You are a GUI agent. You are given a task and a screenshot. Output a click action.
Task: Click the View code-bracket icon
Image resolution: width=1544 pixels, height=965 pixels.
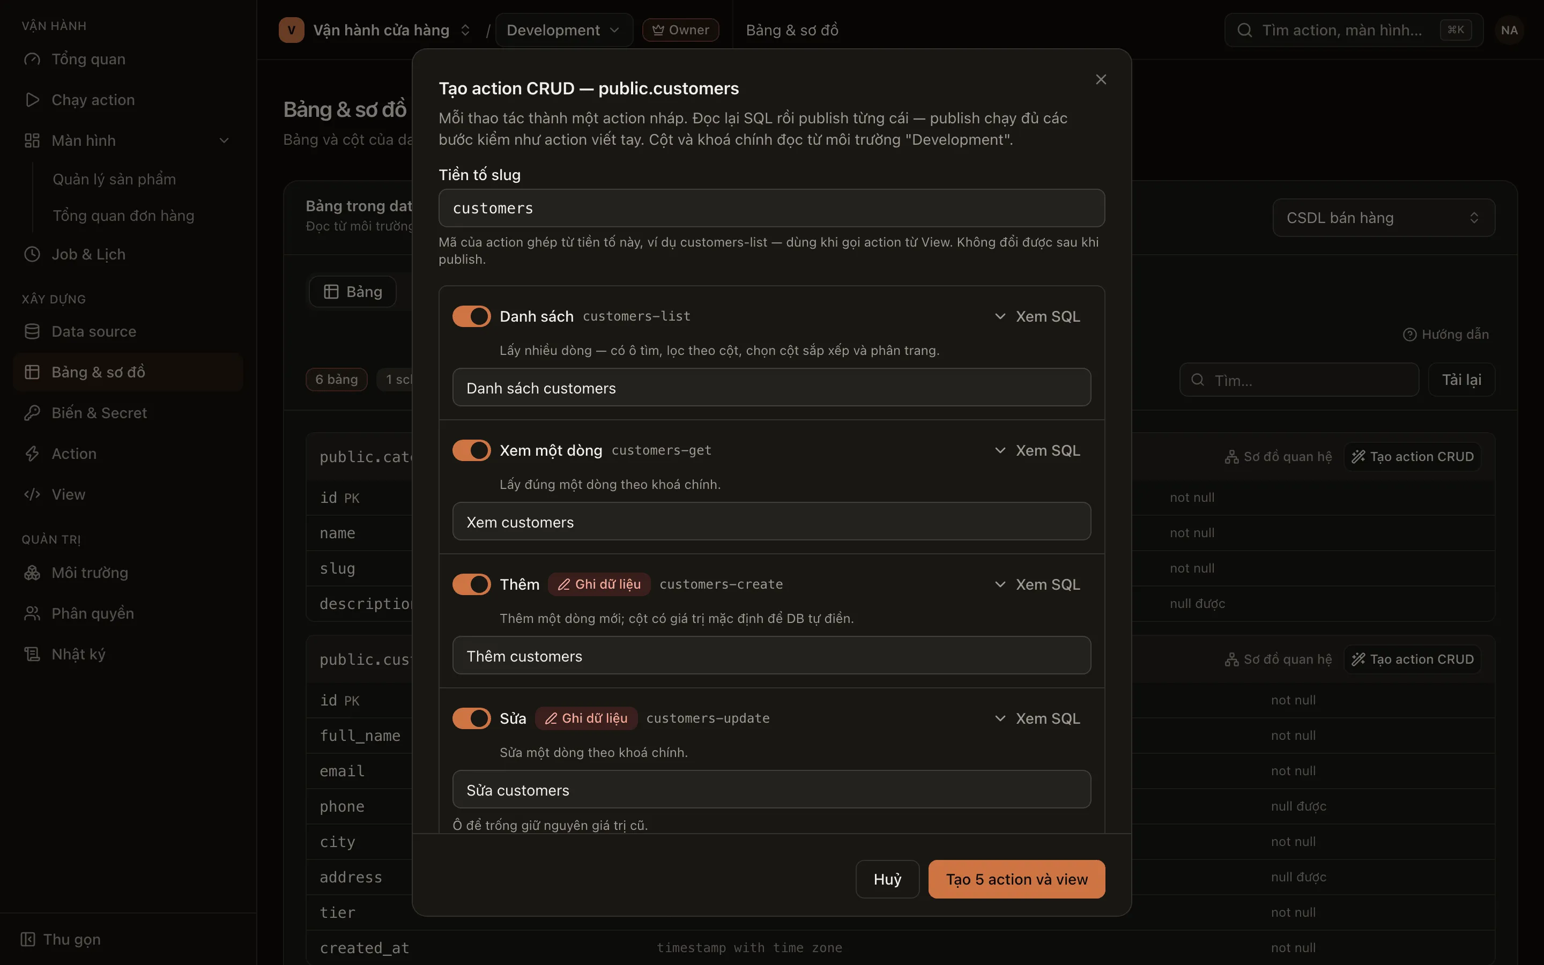point(32,495)
